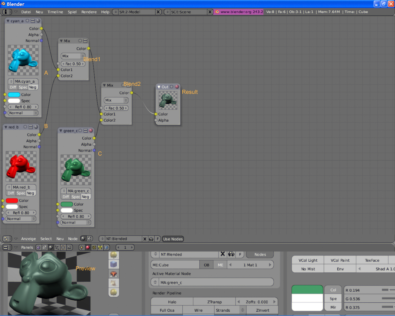Click the plus icon on cyan_a node header
Viewport: 395px width, 316px height.
27,21
